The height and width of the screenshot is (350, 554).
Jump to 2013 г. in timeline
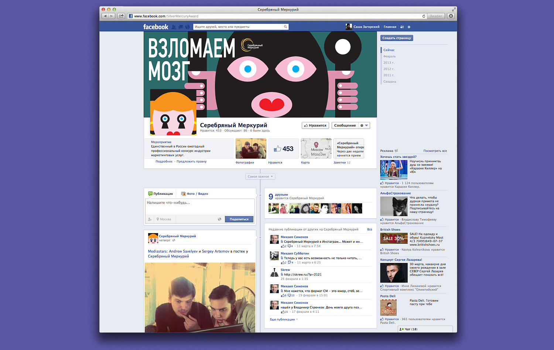click(x=389, y=63)
